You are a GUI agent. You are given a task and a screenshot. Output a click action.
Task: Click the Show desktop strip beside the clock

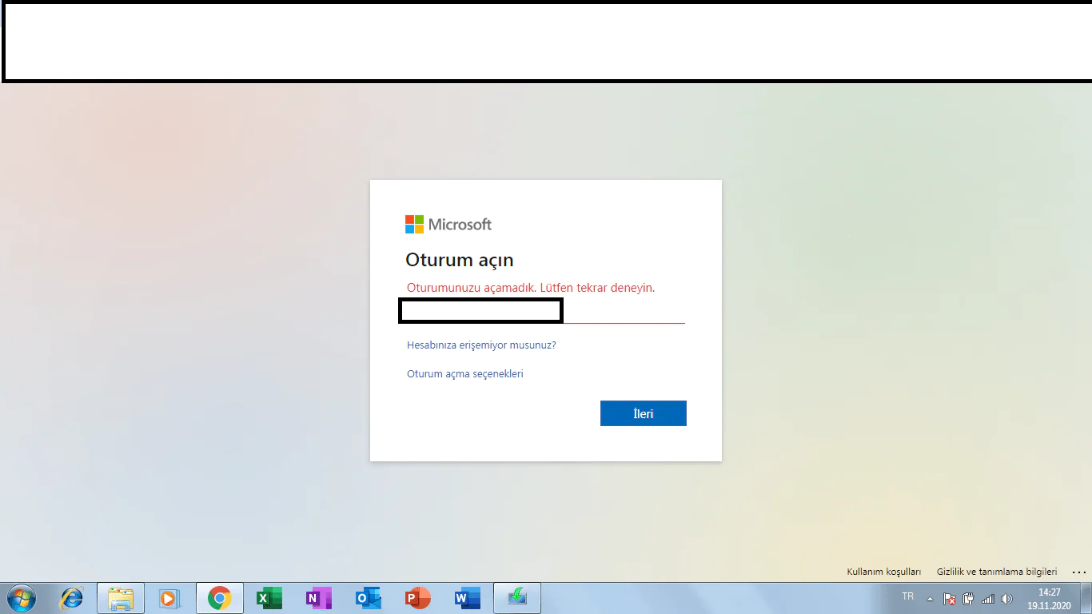[x=1086, y=598]
